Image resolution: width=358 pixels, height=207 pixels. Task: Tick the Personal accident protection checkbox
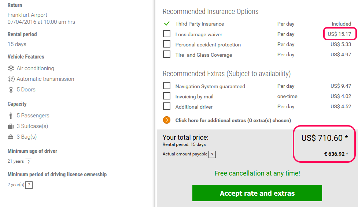pyautogui.click(x=167, y=44)
